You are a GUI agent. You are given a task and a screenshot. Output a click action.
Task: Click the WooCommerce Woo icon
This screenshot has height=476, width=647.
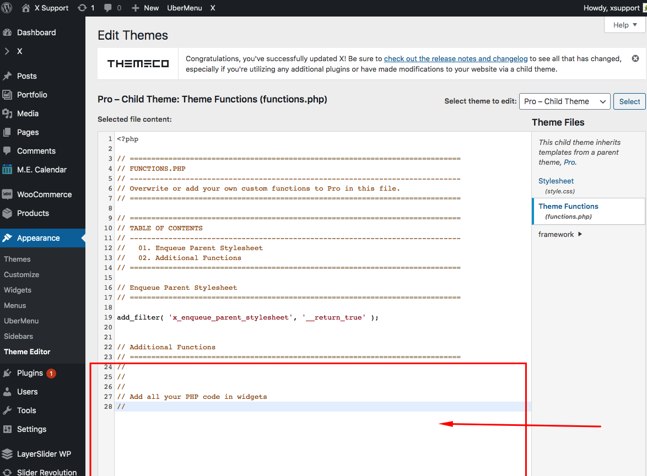pyautogui.click(x=7, y=194)
